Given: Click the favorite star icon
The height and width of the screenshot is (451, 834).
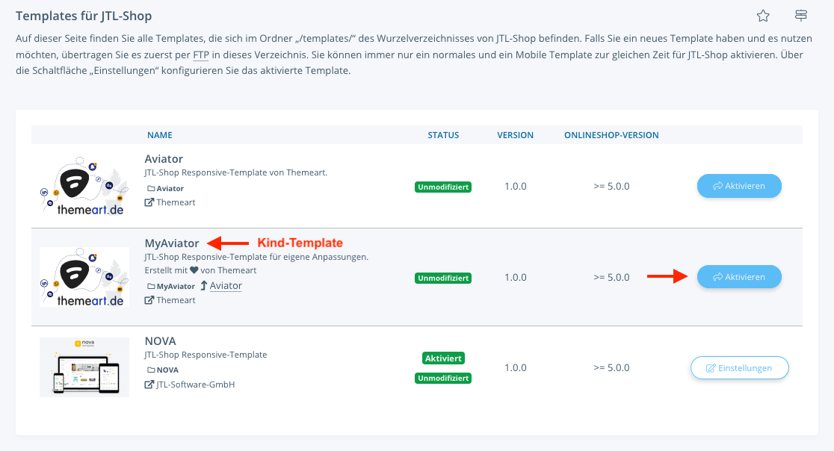Looking at the screenshot, I should click(x=763, y=16).
